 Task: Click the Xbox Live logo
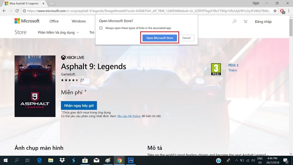point(73,58)
